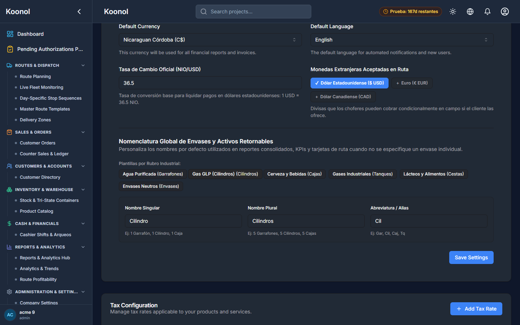
Task: Toggle light theme with the sun icon
Action: (x=453, y=12)
